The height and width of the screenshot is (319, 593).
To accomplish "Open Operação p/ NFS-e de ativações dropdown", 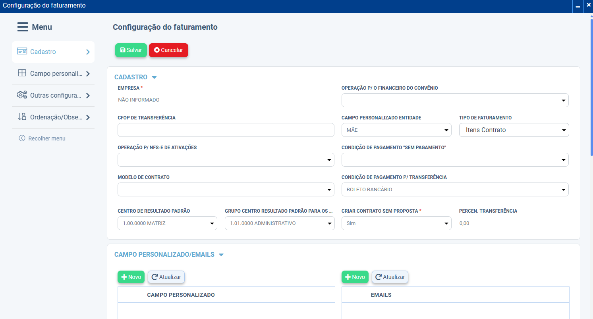I will (226, 159).
